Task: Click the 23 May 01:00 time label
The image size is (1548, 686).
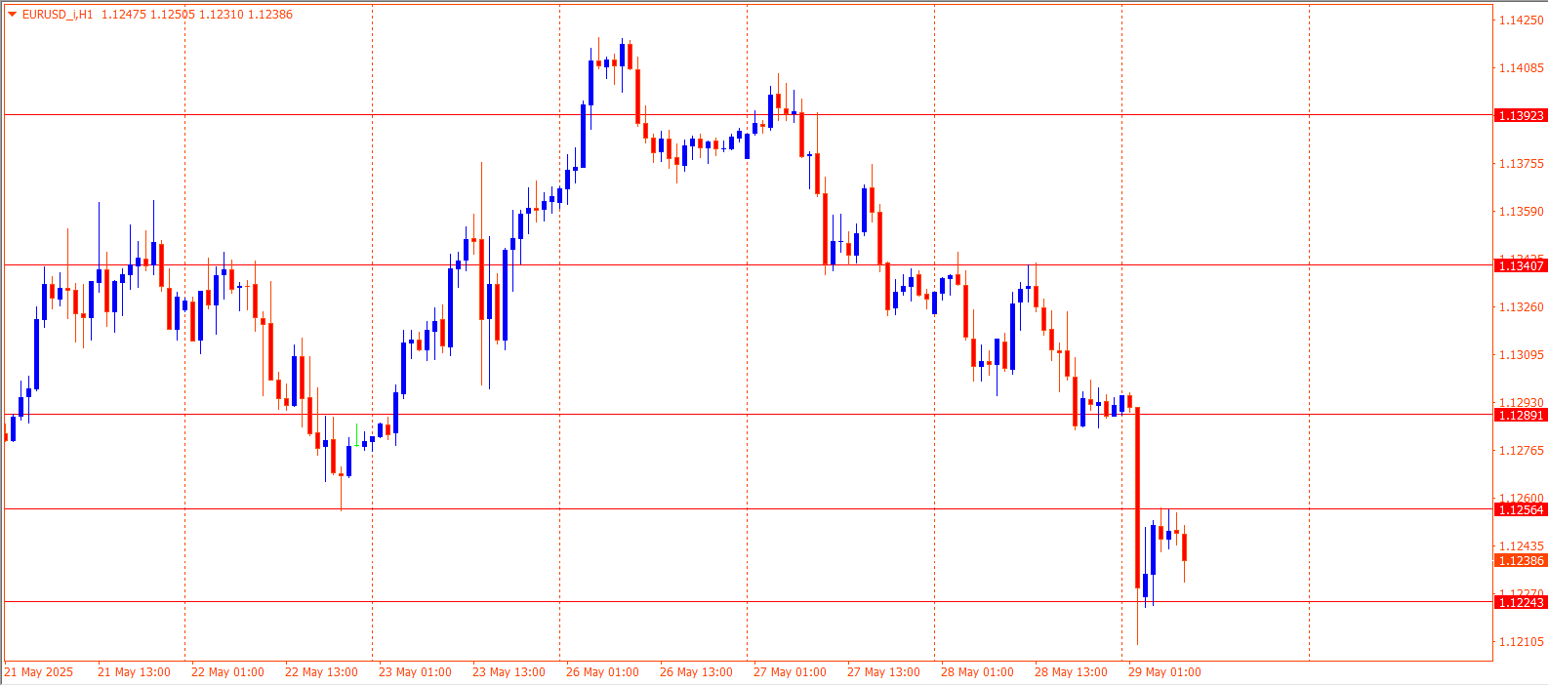Action: pyautogui.click(x=415, y=672)
